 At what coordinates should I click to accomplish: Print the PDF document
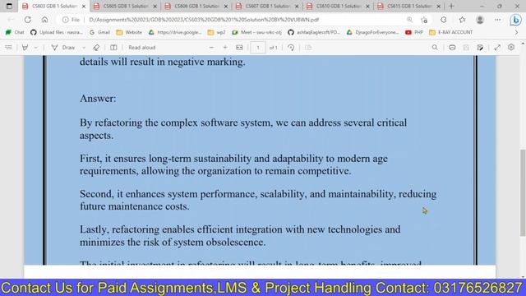452,48
